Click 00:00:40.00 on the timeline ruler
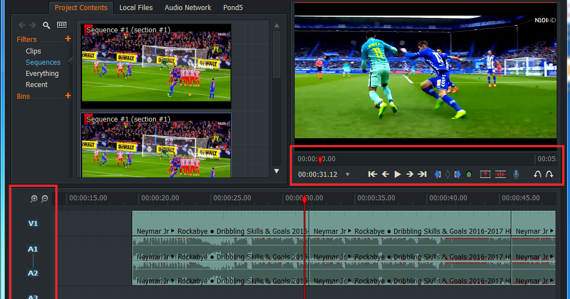The image size is (570, 299). click(448, 198)
